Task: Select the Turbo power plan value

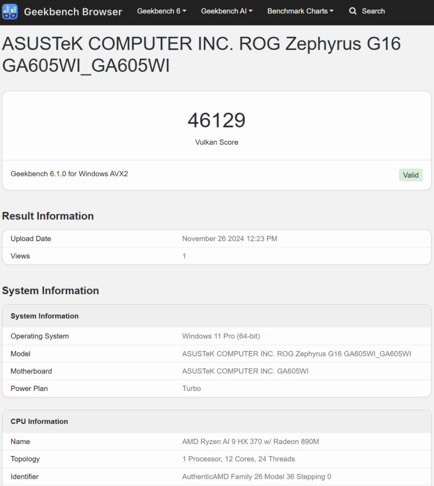Action: pyautogui.click(x=191, y=389)
